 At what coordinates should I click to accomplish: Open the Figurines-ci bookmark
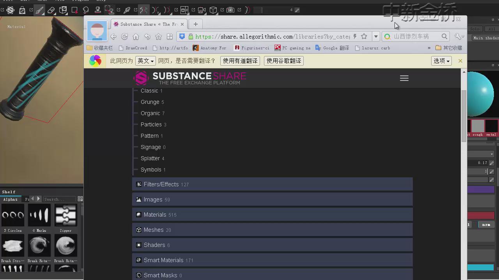pyautogui.click(x=252, y=48)
